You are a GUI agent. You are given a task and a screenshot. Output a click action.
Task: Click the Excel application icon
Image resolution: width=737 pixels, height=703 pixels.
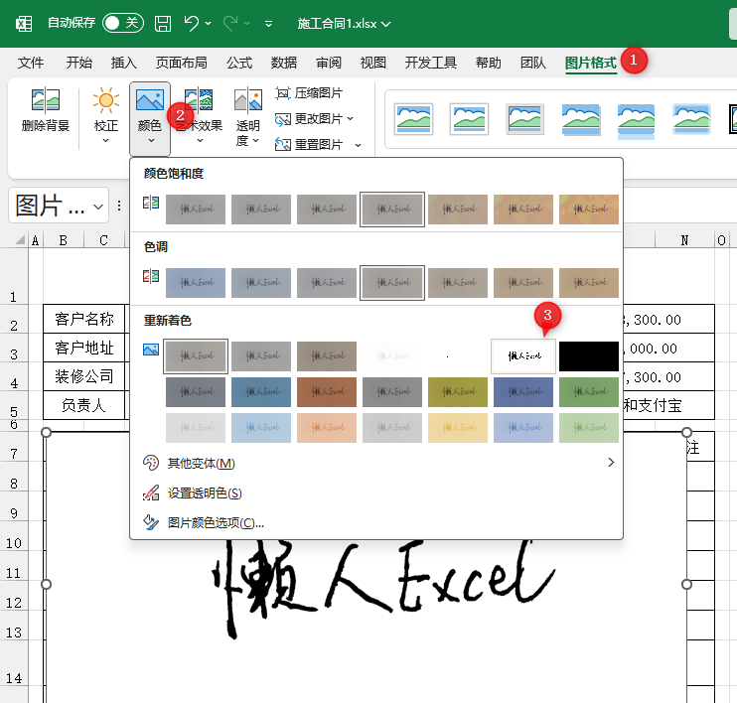(x=24, y=23)
